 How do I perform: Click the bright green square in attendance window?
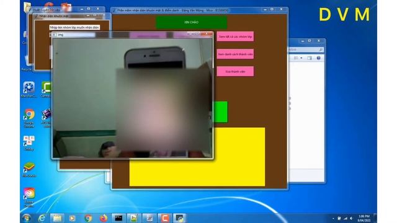(x=221, y=111)
